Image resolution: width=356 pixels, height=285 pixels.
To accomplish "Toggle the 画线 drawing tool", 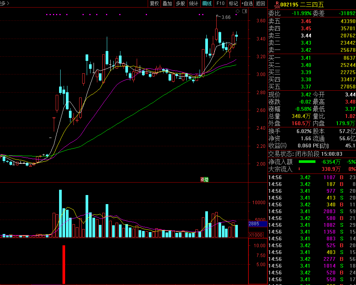I will tap(207, 4).
